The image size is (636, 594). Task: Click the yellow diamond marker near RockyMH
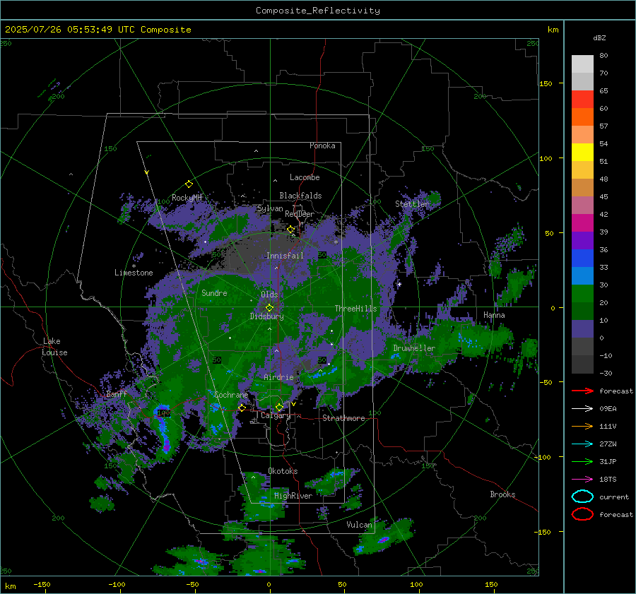189,184
